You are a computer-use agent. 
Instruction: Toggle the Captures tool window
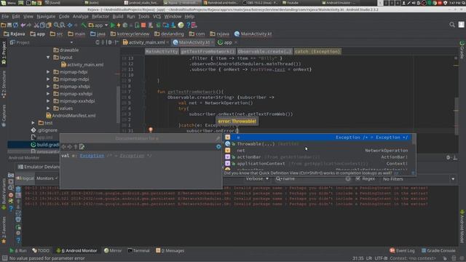(x=4, y=116)
